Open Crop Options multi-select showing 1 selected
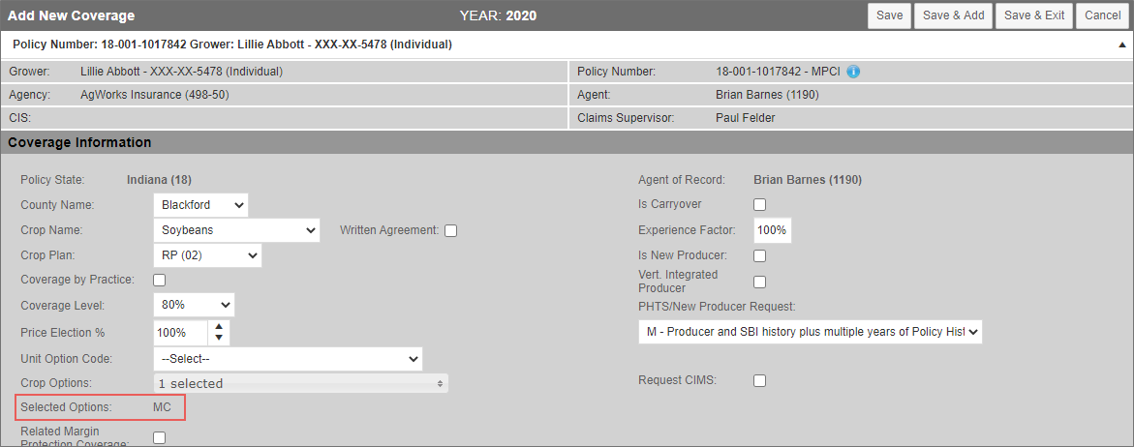The height and width of the screenshot is (447, 1134). click(301, 383)
